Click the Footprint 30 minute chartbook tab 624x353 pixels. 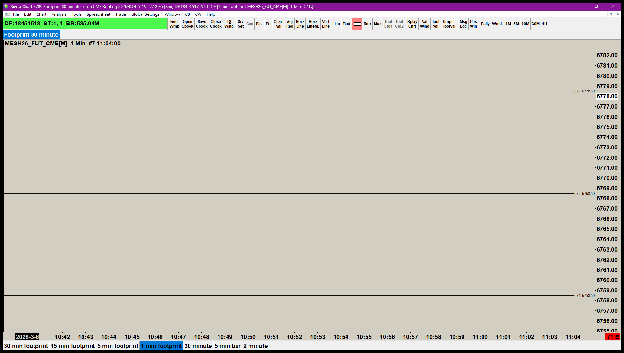coord(31,35)
